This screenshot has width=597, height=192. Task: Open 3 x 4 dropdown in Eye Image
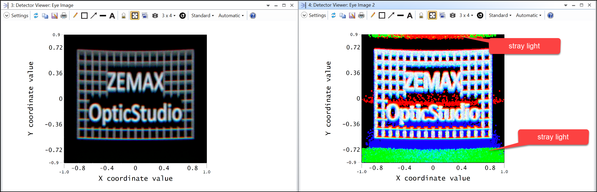click(x=169, y=16)
